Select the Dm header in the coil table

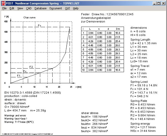click(x=118, y=29)
